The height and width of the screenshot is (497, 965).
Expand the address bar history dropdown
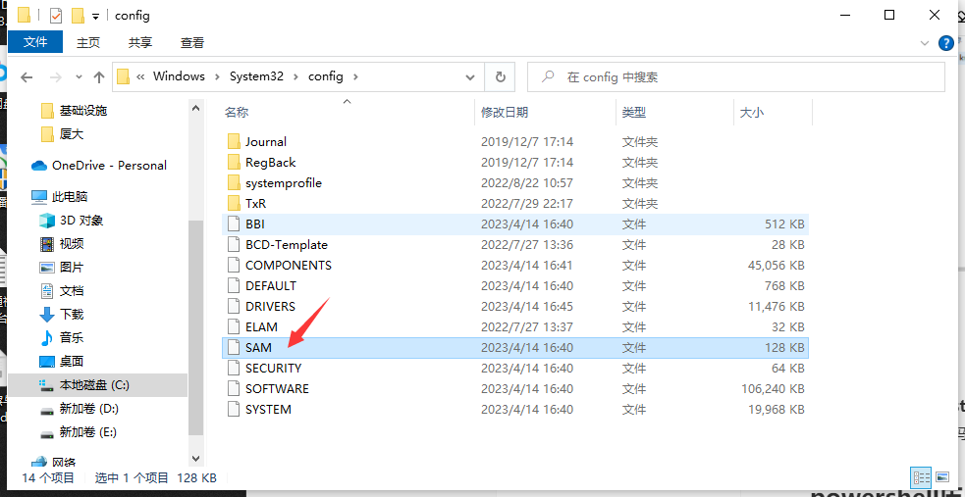471,77
